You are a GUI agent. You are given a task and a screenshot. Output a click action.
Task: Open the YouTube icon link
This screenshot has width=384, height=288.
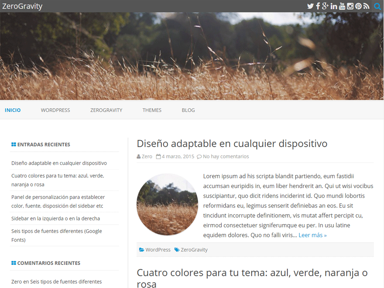click(x=342, y=6)
